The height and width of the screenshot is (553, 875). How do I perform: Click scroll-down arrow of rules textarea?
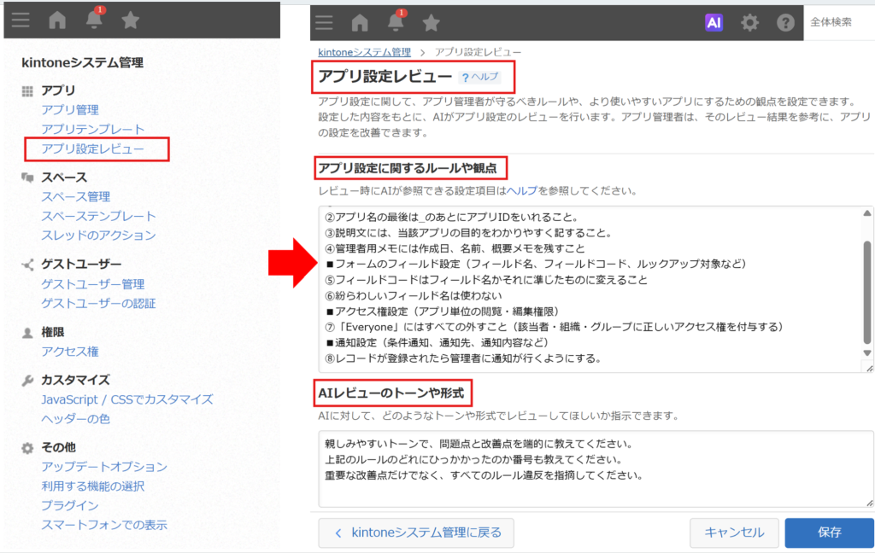click(867, 352)
